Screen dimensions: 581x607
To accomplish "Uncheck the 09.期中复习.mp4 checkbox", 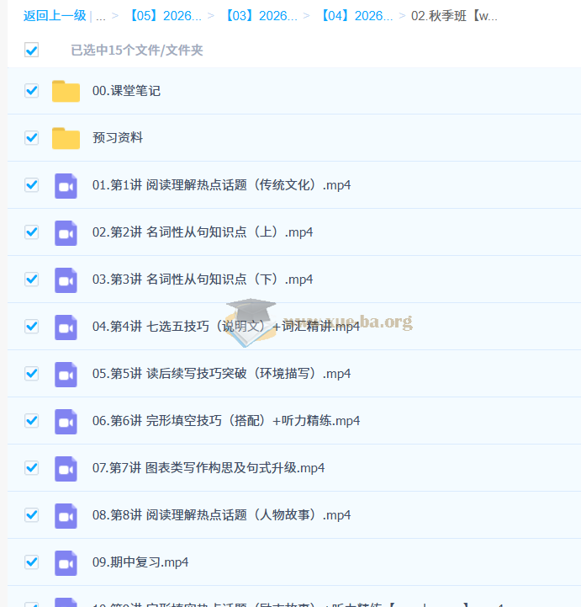I will (32, 562).
